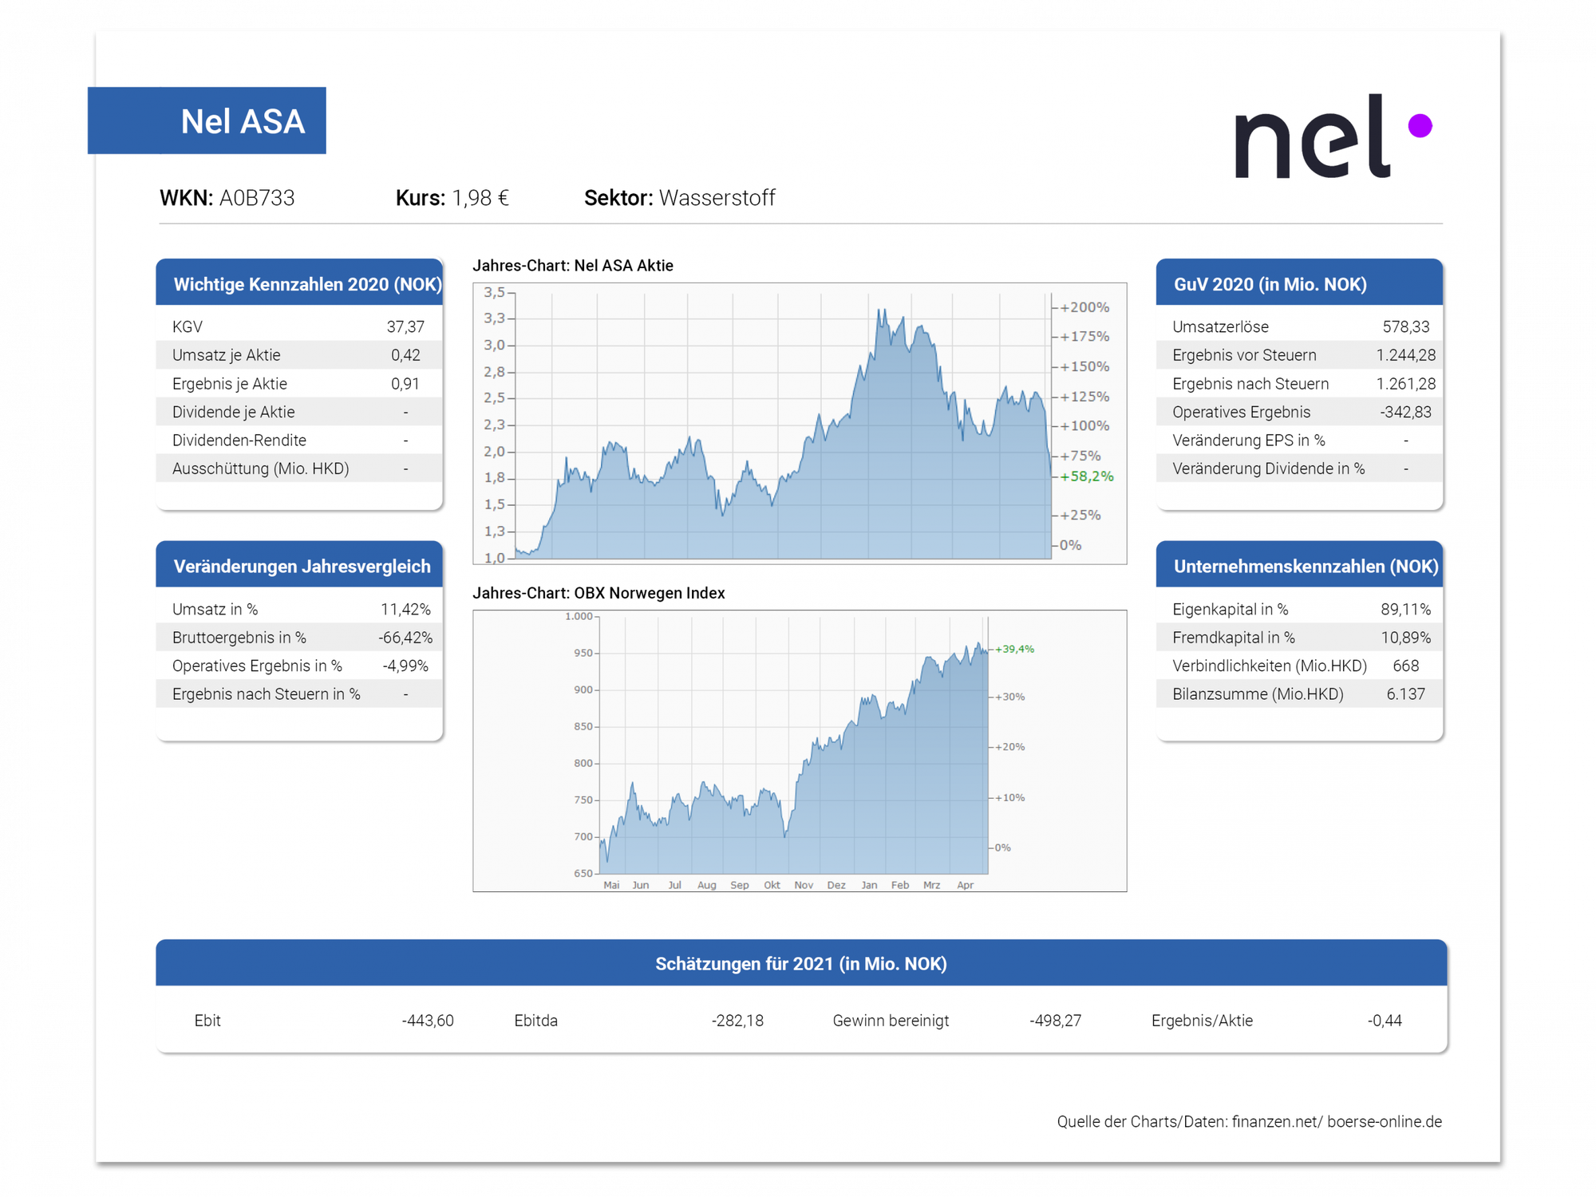1596x1197 pixels.
Task: Click Ergebnis vor Steuern value 1.244,28
Action: click(x=1405, y=355)
